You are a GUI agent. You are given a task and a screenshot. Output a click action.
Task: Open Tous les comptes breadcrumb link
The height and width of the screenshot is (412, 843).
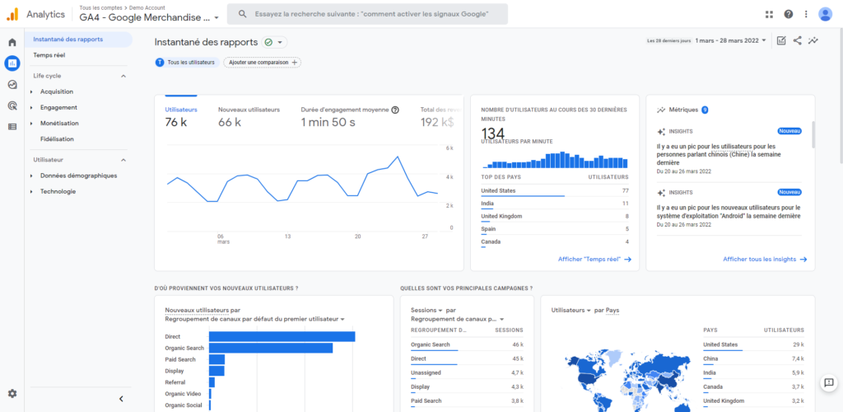click(x=102, y=7)
